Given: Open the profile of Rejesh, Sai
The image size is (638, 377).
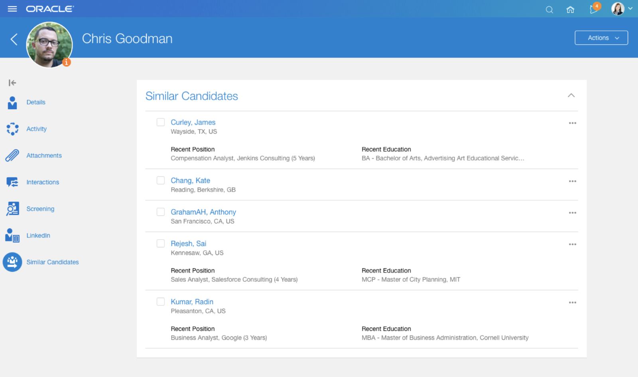Looking at the screenshot, I should click(x=188, y=243).
